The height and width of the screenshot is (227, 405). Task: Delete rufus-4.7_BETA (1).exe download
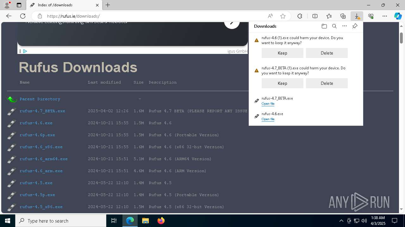[327, 83]
